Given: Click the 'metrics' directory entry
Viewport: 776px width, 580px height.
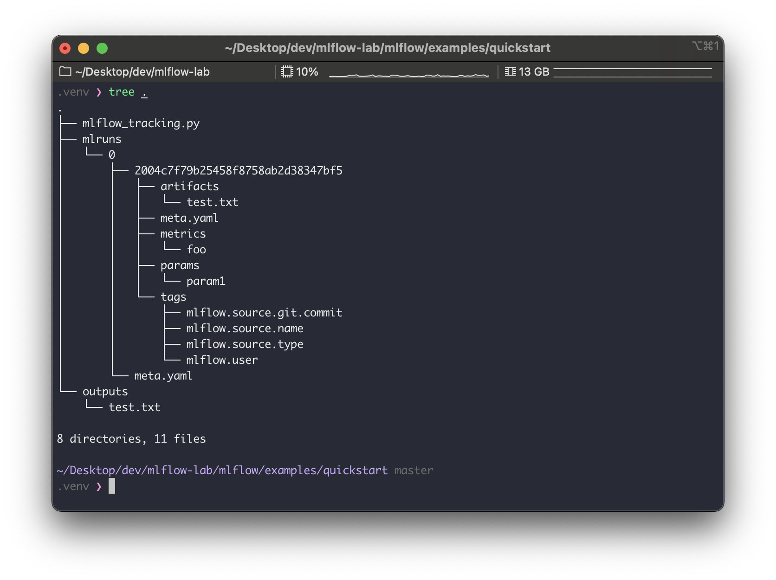Looking at the screenshot, I should tap(183, 234).
